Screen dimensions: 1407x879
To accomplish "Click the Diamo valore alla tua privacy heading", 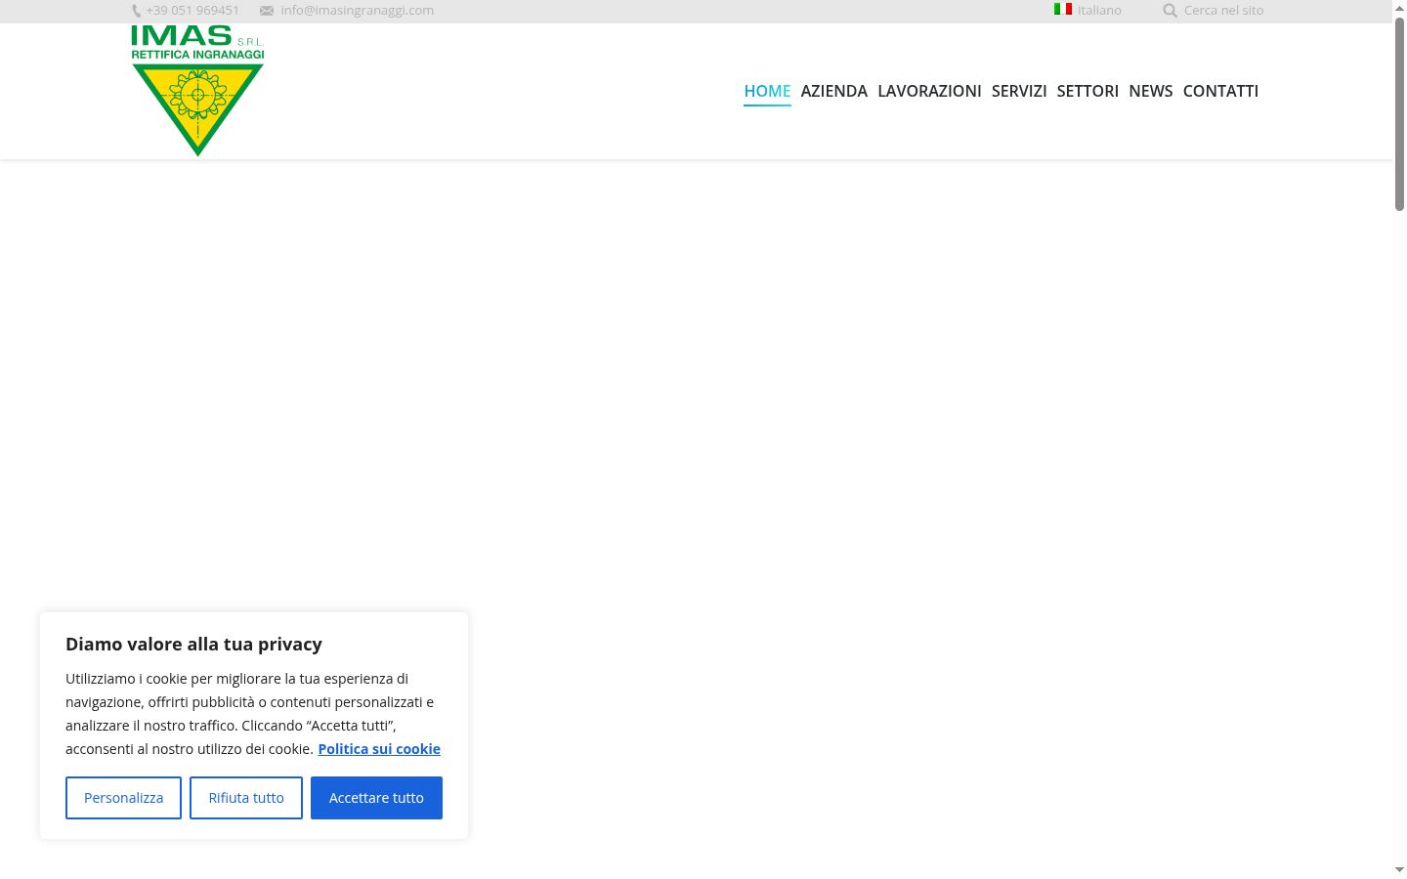I will pyautogui.click(x=193, y=644).
